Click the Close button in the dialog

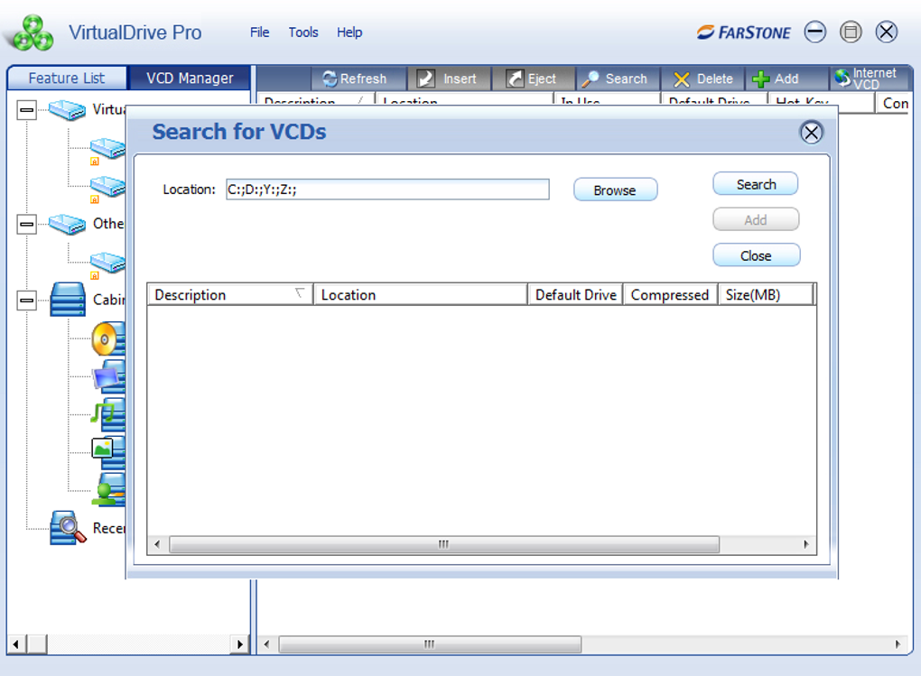click(x=756, y=256)
